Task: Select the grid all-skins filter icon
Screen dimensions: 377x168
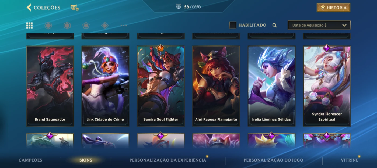Action: click(29, 26)
